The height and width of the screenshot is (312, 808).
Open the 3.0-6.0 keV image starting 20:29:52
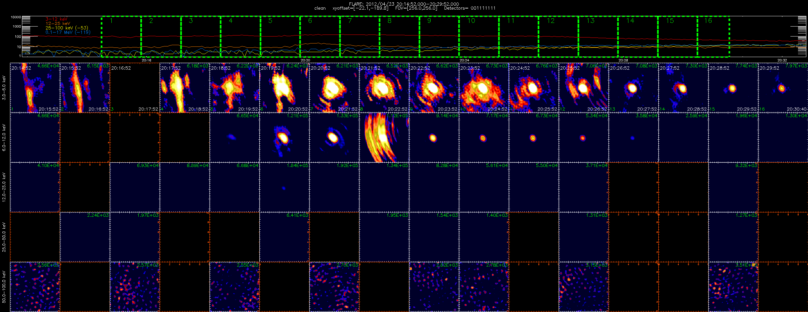point(783,88)
